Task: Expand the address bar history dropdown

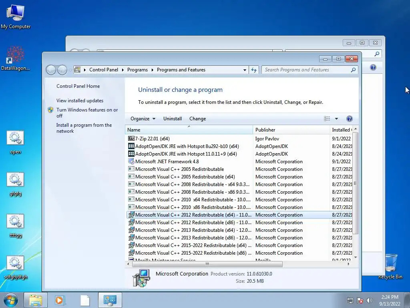Action: 245,70
